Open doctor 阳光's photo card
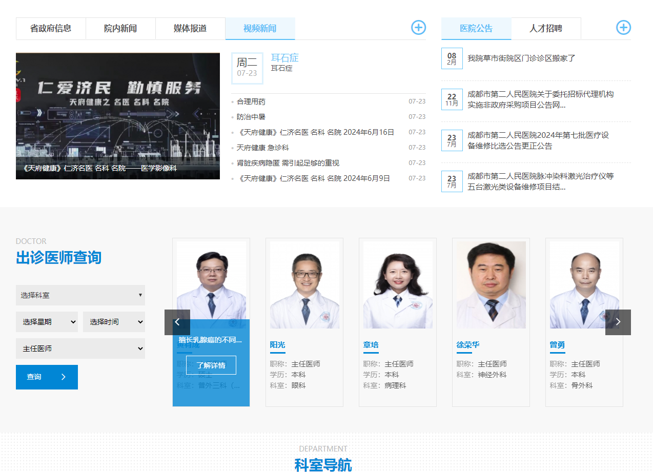 (x=304, y=285)
